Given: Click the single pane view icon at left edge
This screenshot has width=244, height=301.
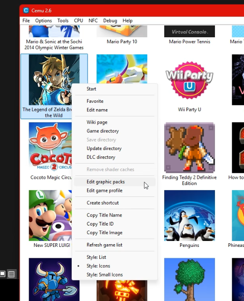Looking at the screenshot, I should (x=2, y=274).
